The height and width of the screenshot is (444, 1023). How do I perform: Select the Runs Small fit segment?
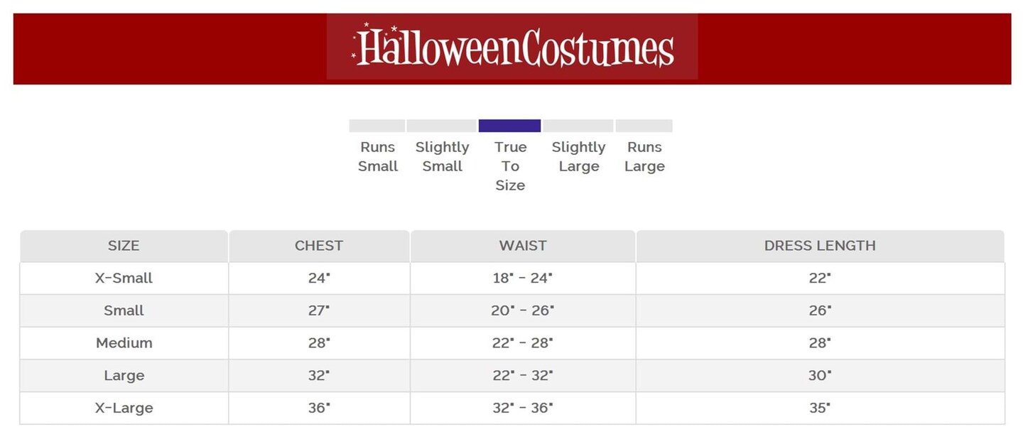point(377,126)
